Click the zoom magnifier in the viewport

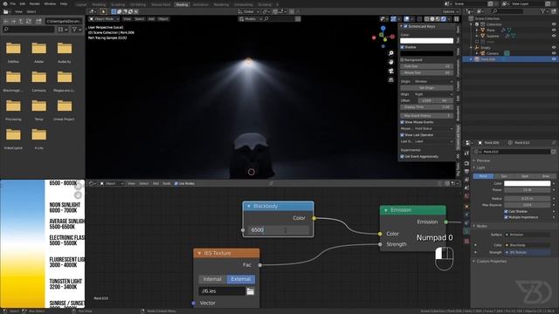pyautogui.click(x=391, y=53)
